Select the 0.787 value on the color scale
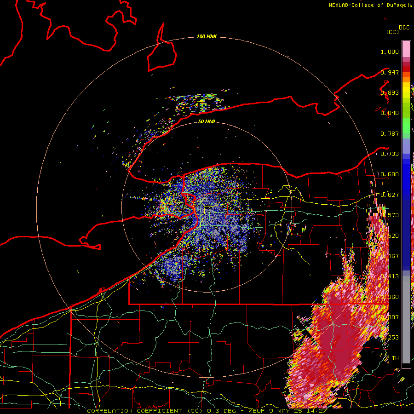This screenshot has width=414, height=414. (x=390, y=133)
